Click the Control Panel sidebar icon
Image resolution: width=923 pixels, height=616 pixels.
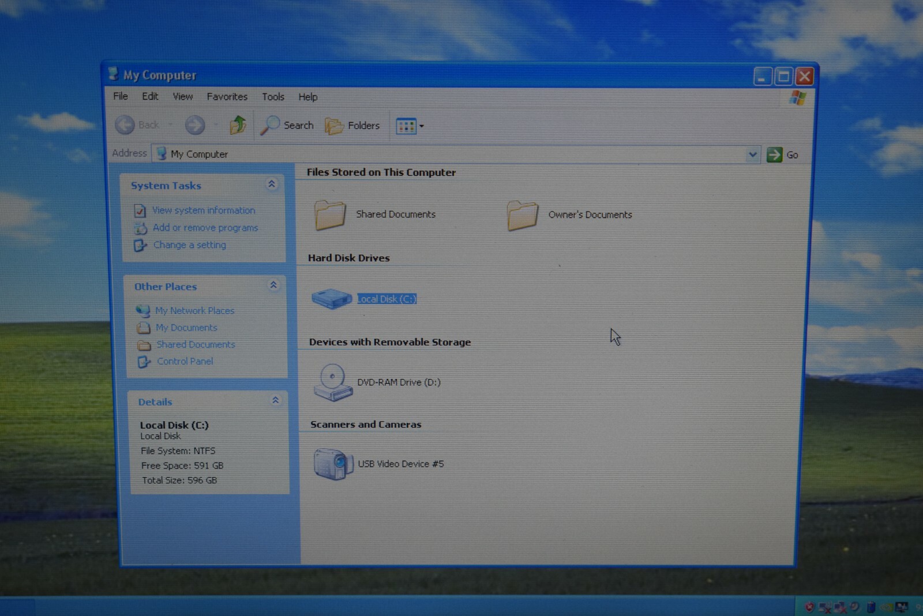144,362
